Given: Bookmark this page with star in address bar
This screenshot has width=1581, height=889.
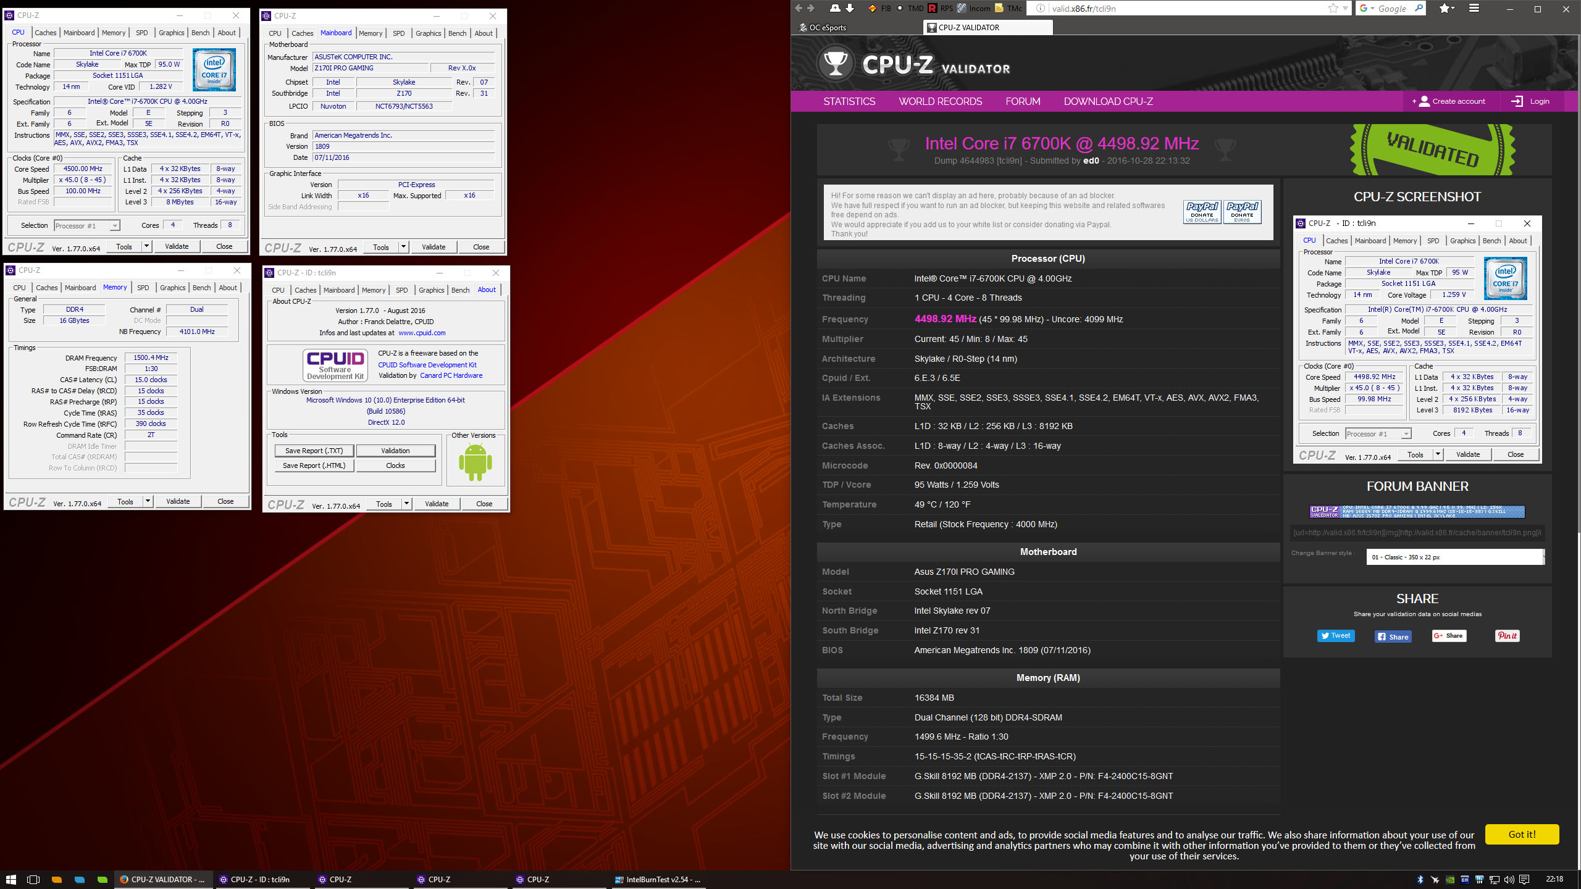Looking at the screenshot, I should pyautogui.click(x=1333, y=8).
